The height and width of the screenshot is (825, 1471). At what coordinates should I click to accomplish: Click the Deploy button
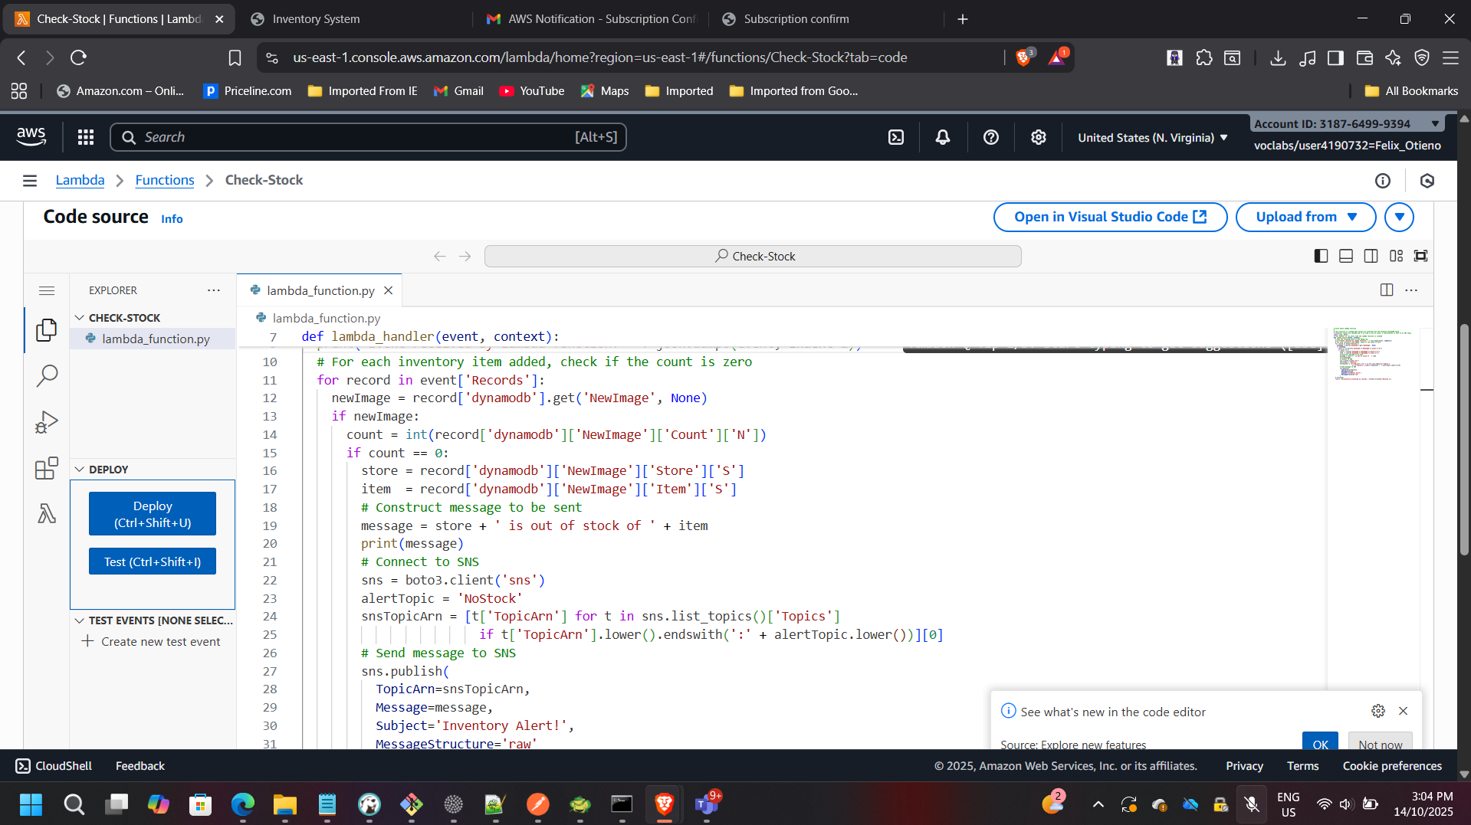(x=152, y=513)
